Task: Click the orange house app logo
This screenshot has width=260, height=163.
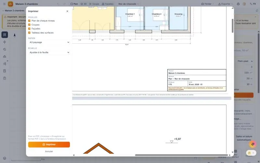Action: click(10, 4)
